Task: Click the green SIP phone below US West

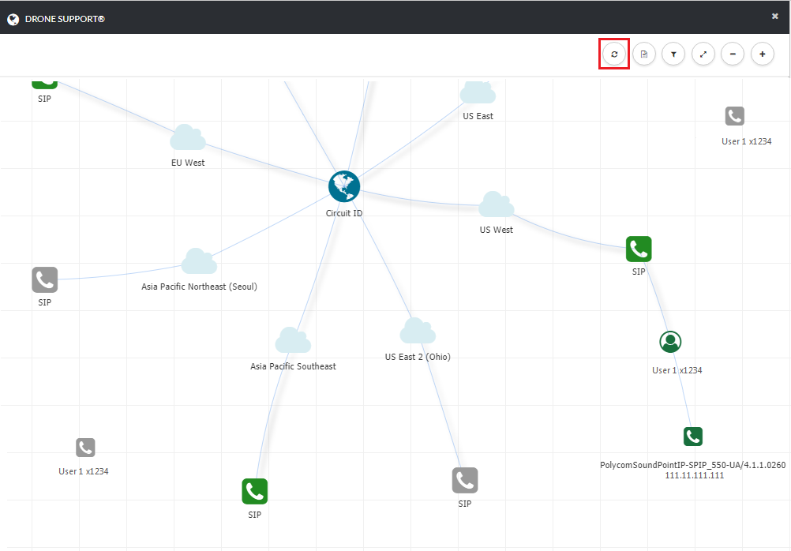Action: [639, 249]
